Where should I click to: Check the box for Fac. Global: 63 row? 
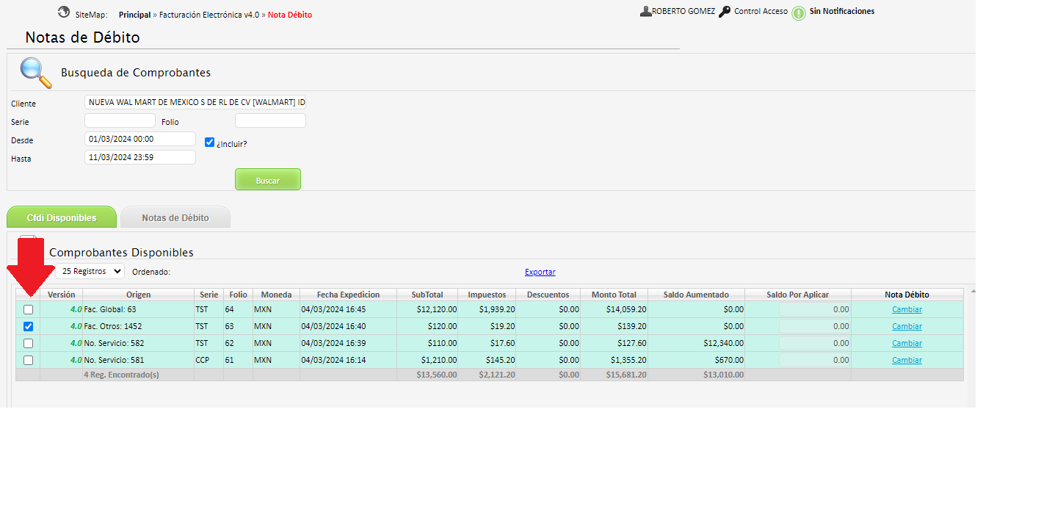click(29, 309)
